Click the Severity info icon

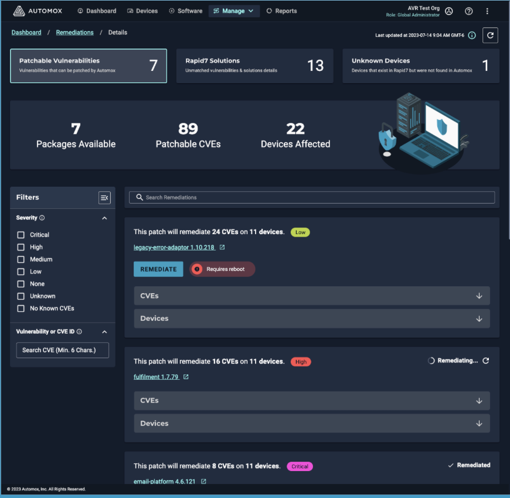click(x=42, y=218)
